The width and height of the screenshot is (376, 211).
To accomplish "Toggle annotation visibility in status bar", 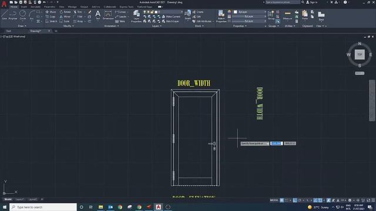I will point(329,200).
